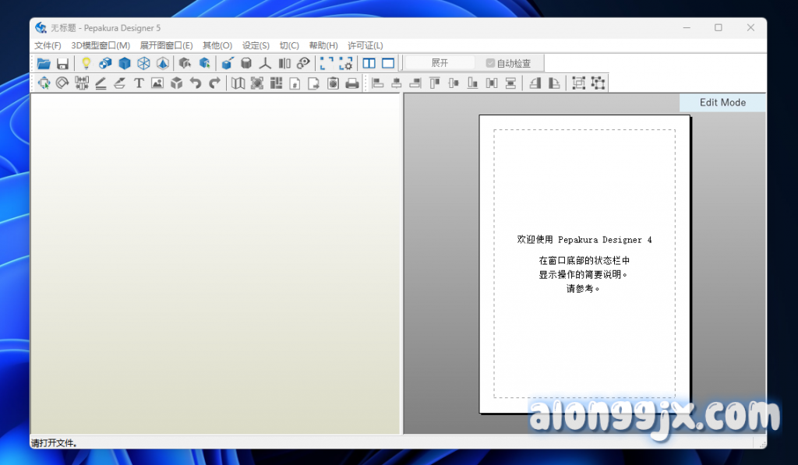Click the redo arrow icon
The image size is (798, 465).
pyautogui.click(x=214, y=83)
